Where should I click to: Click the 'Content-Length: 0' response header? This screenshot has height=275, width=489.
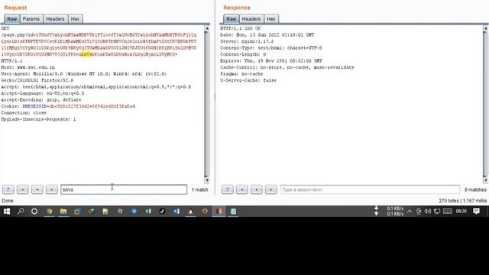coord(243,54)
